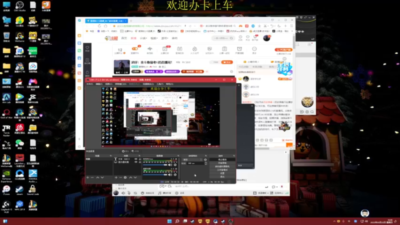Mute the first audio channel speaker in OBS
The image size is (400, 225).
[x=170, y=165]
